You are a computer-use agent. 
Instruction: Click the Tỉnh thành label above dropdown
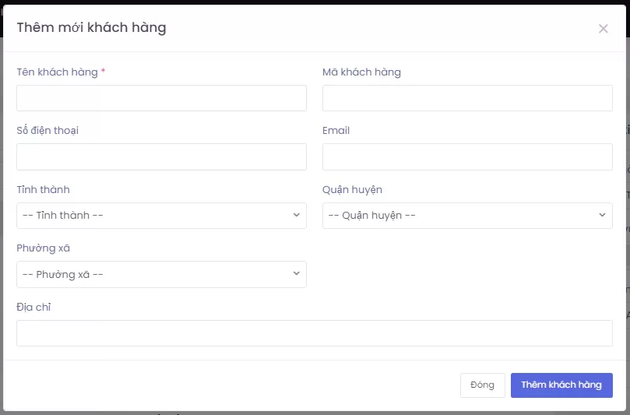pos(43,190)
